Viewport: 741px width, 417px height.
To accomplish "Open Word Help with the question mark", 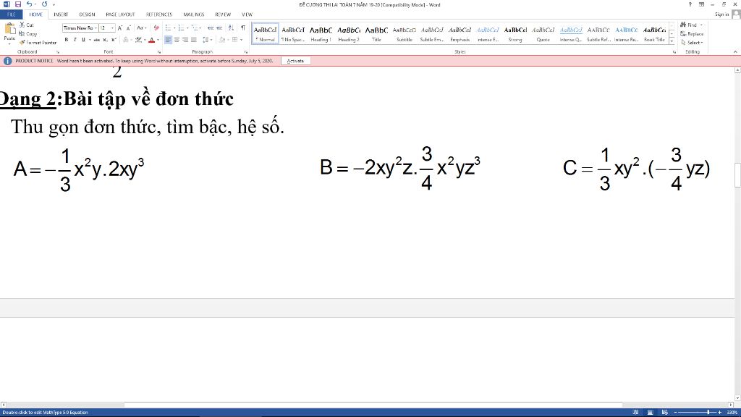I will tap(690, 4).
